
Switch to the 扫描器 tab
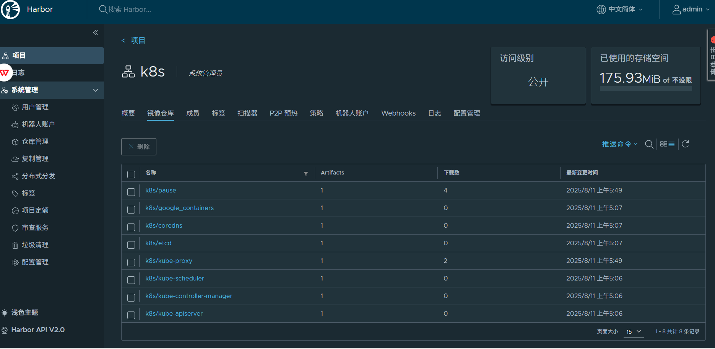point(247,113)
